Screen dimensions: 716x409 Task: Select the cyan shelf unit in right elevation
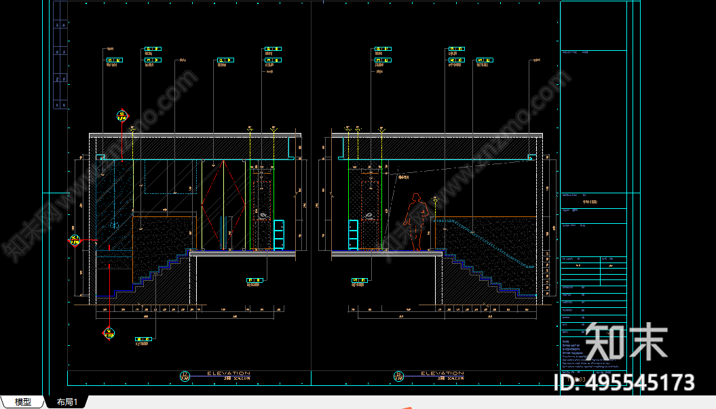point(354,235)
